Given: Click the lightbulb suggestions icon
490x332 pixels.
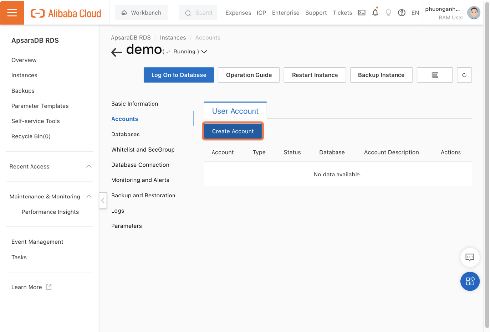Looking at the screenshot, I should click(388, 12).
